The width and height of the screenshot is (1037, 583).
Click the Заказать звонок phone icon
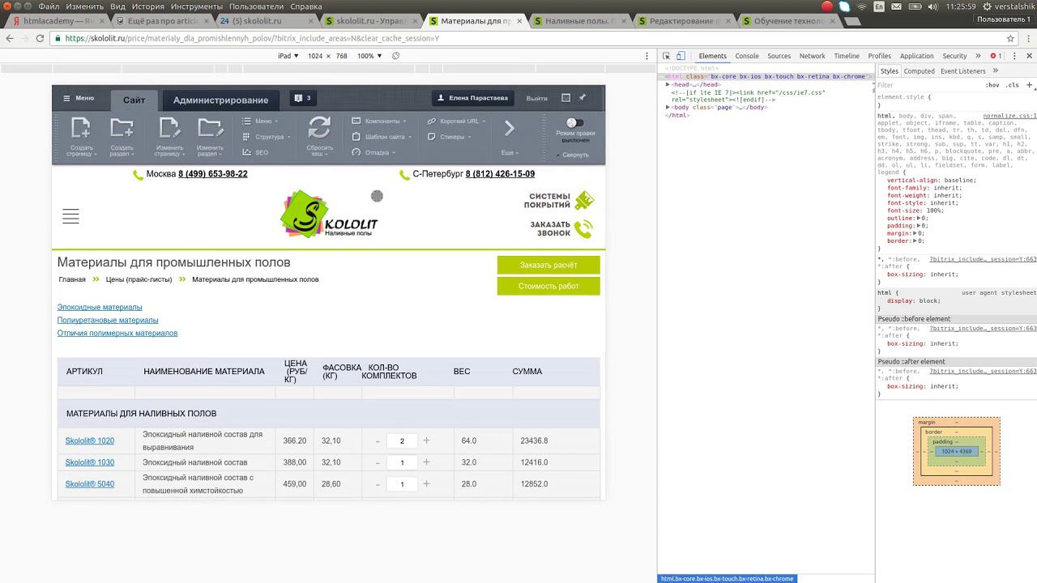[x=583, y=228]
